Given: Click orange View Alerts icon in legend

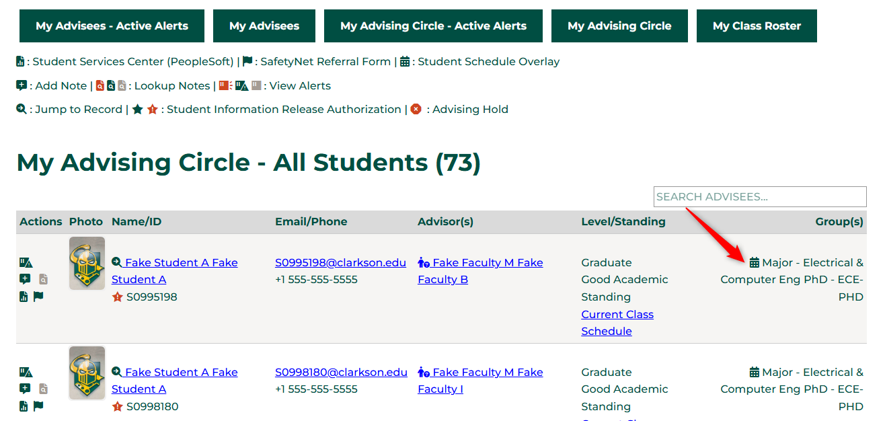Looking at the screenshot, I should [225, 85].
